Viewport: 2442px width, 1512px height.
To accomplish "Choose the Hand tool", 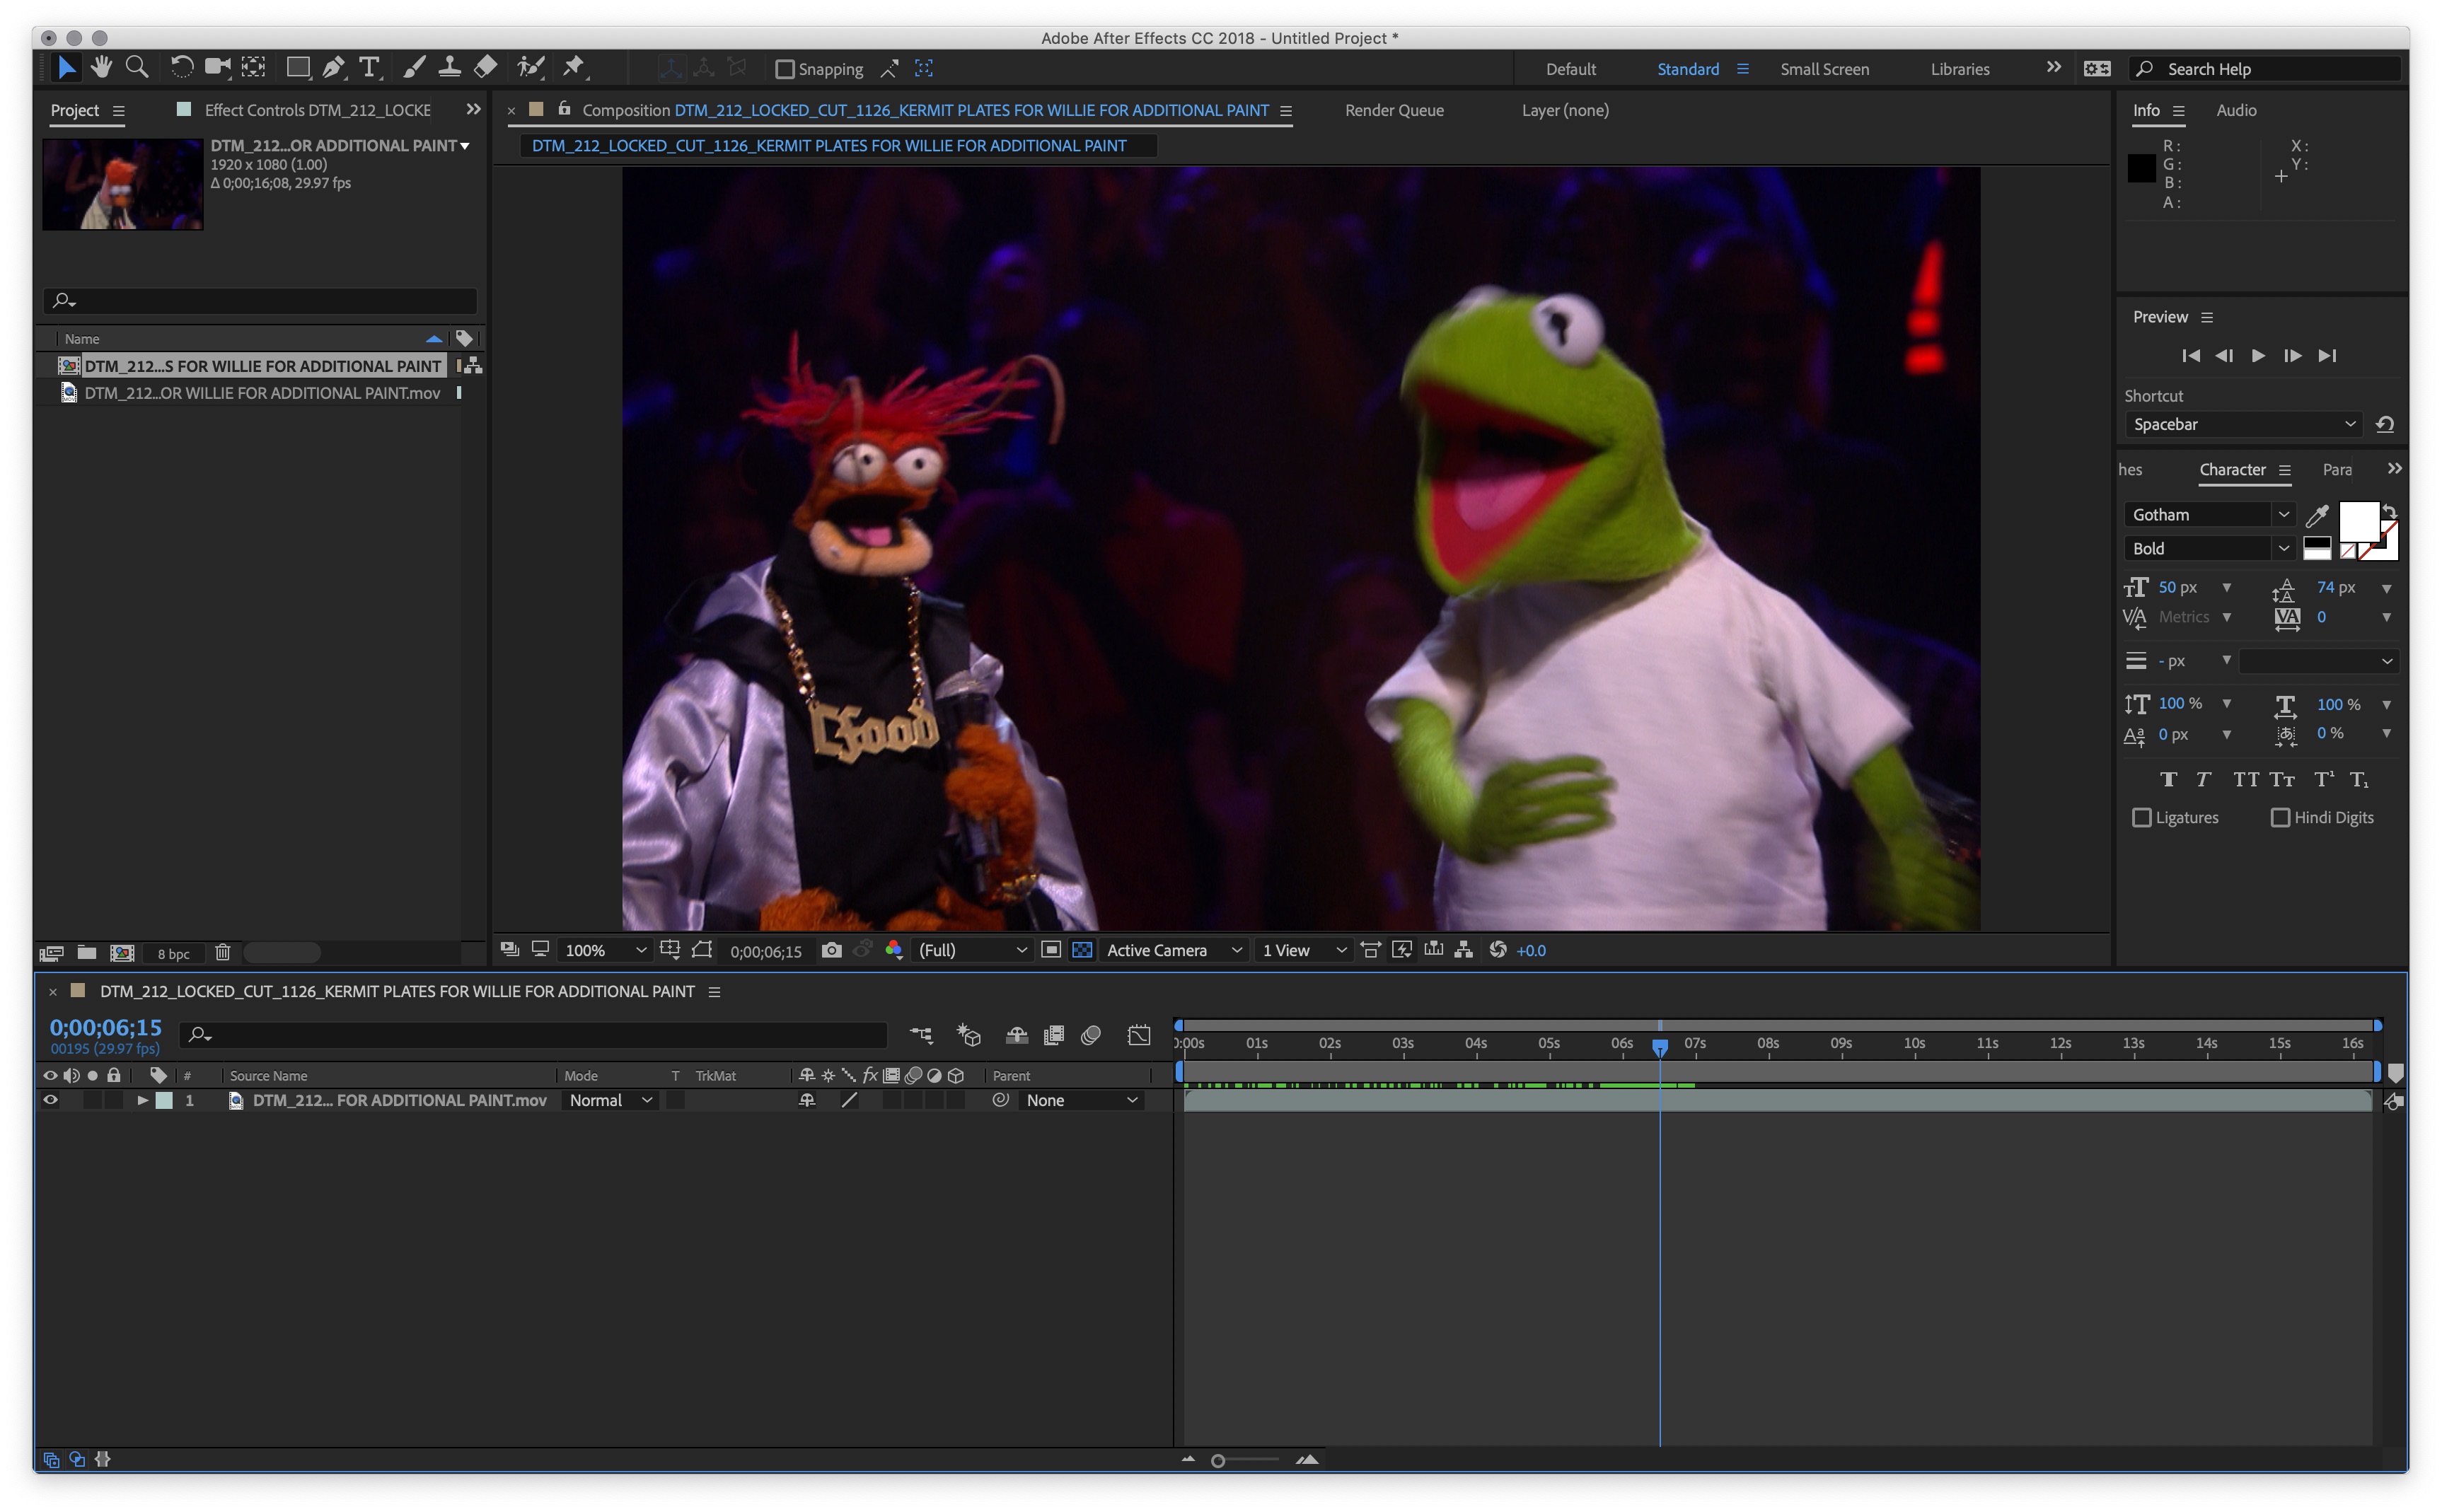I will click(x=101, y=68).
